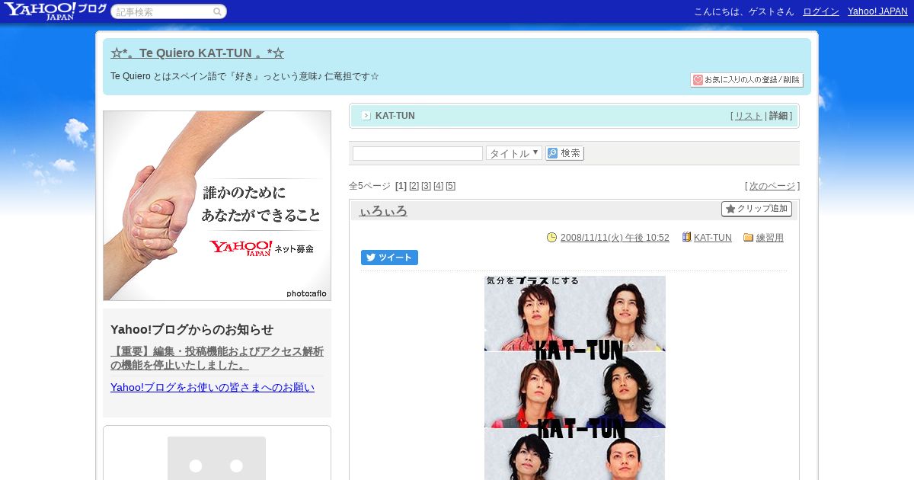The image size is (914, 480).
Task: Click the star icon on クリップ追加 button
Action: 730,209
